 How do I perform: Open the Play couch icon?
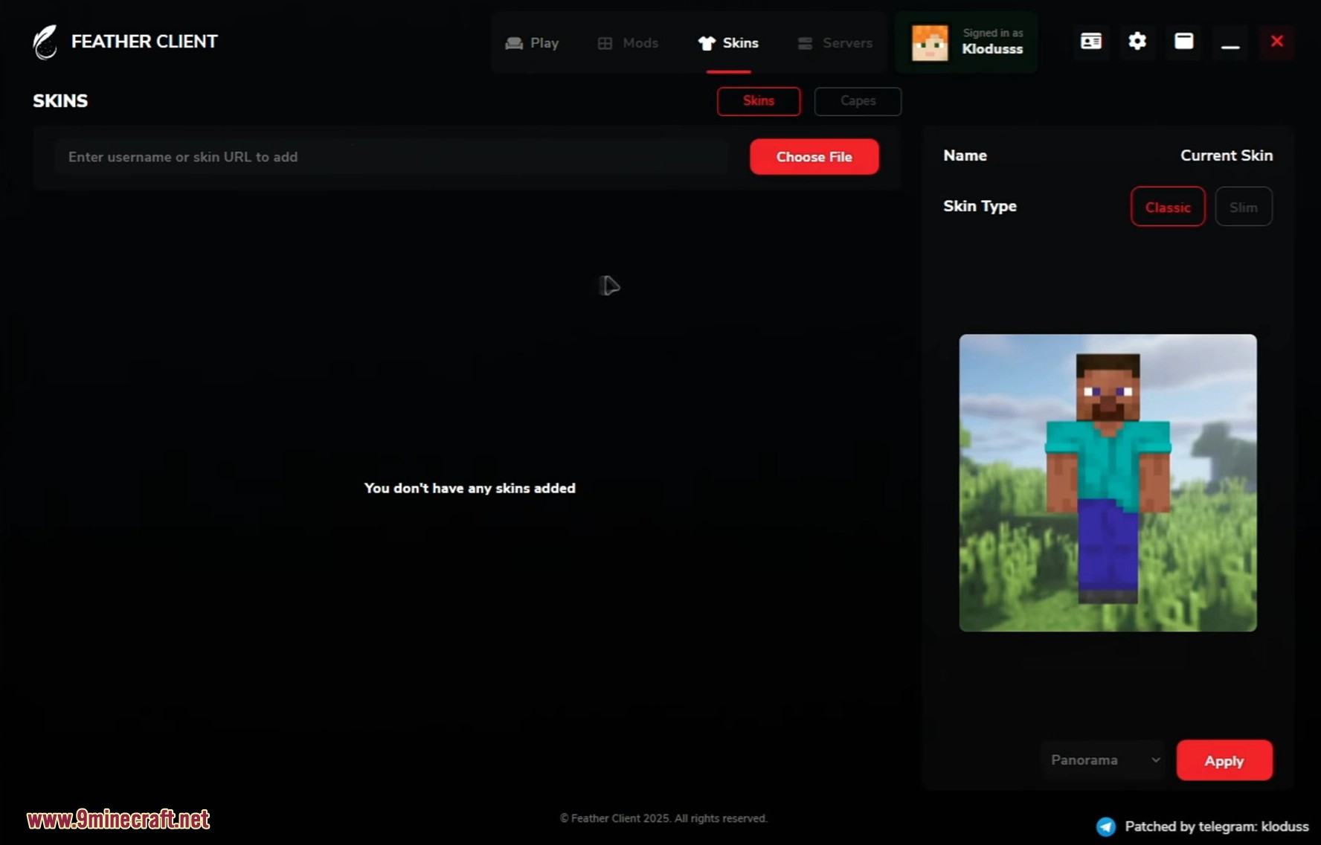pyautogui.click(x=513, y=43)
